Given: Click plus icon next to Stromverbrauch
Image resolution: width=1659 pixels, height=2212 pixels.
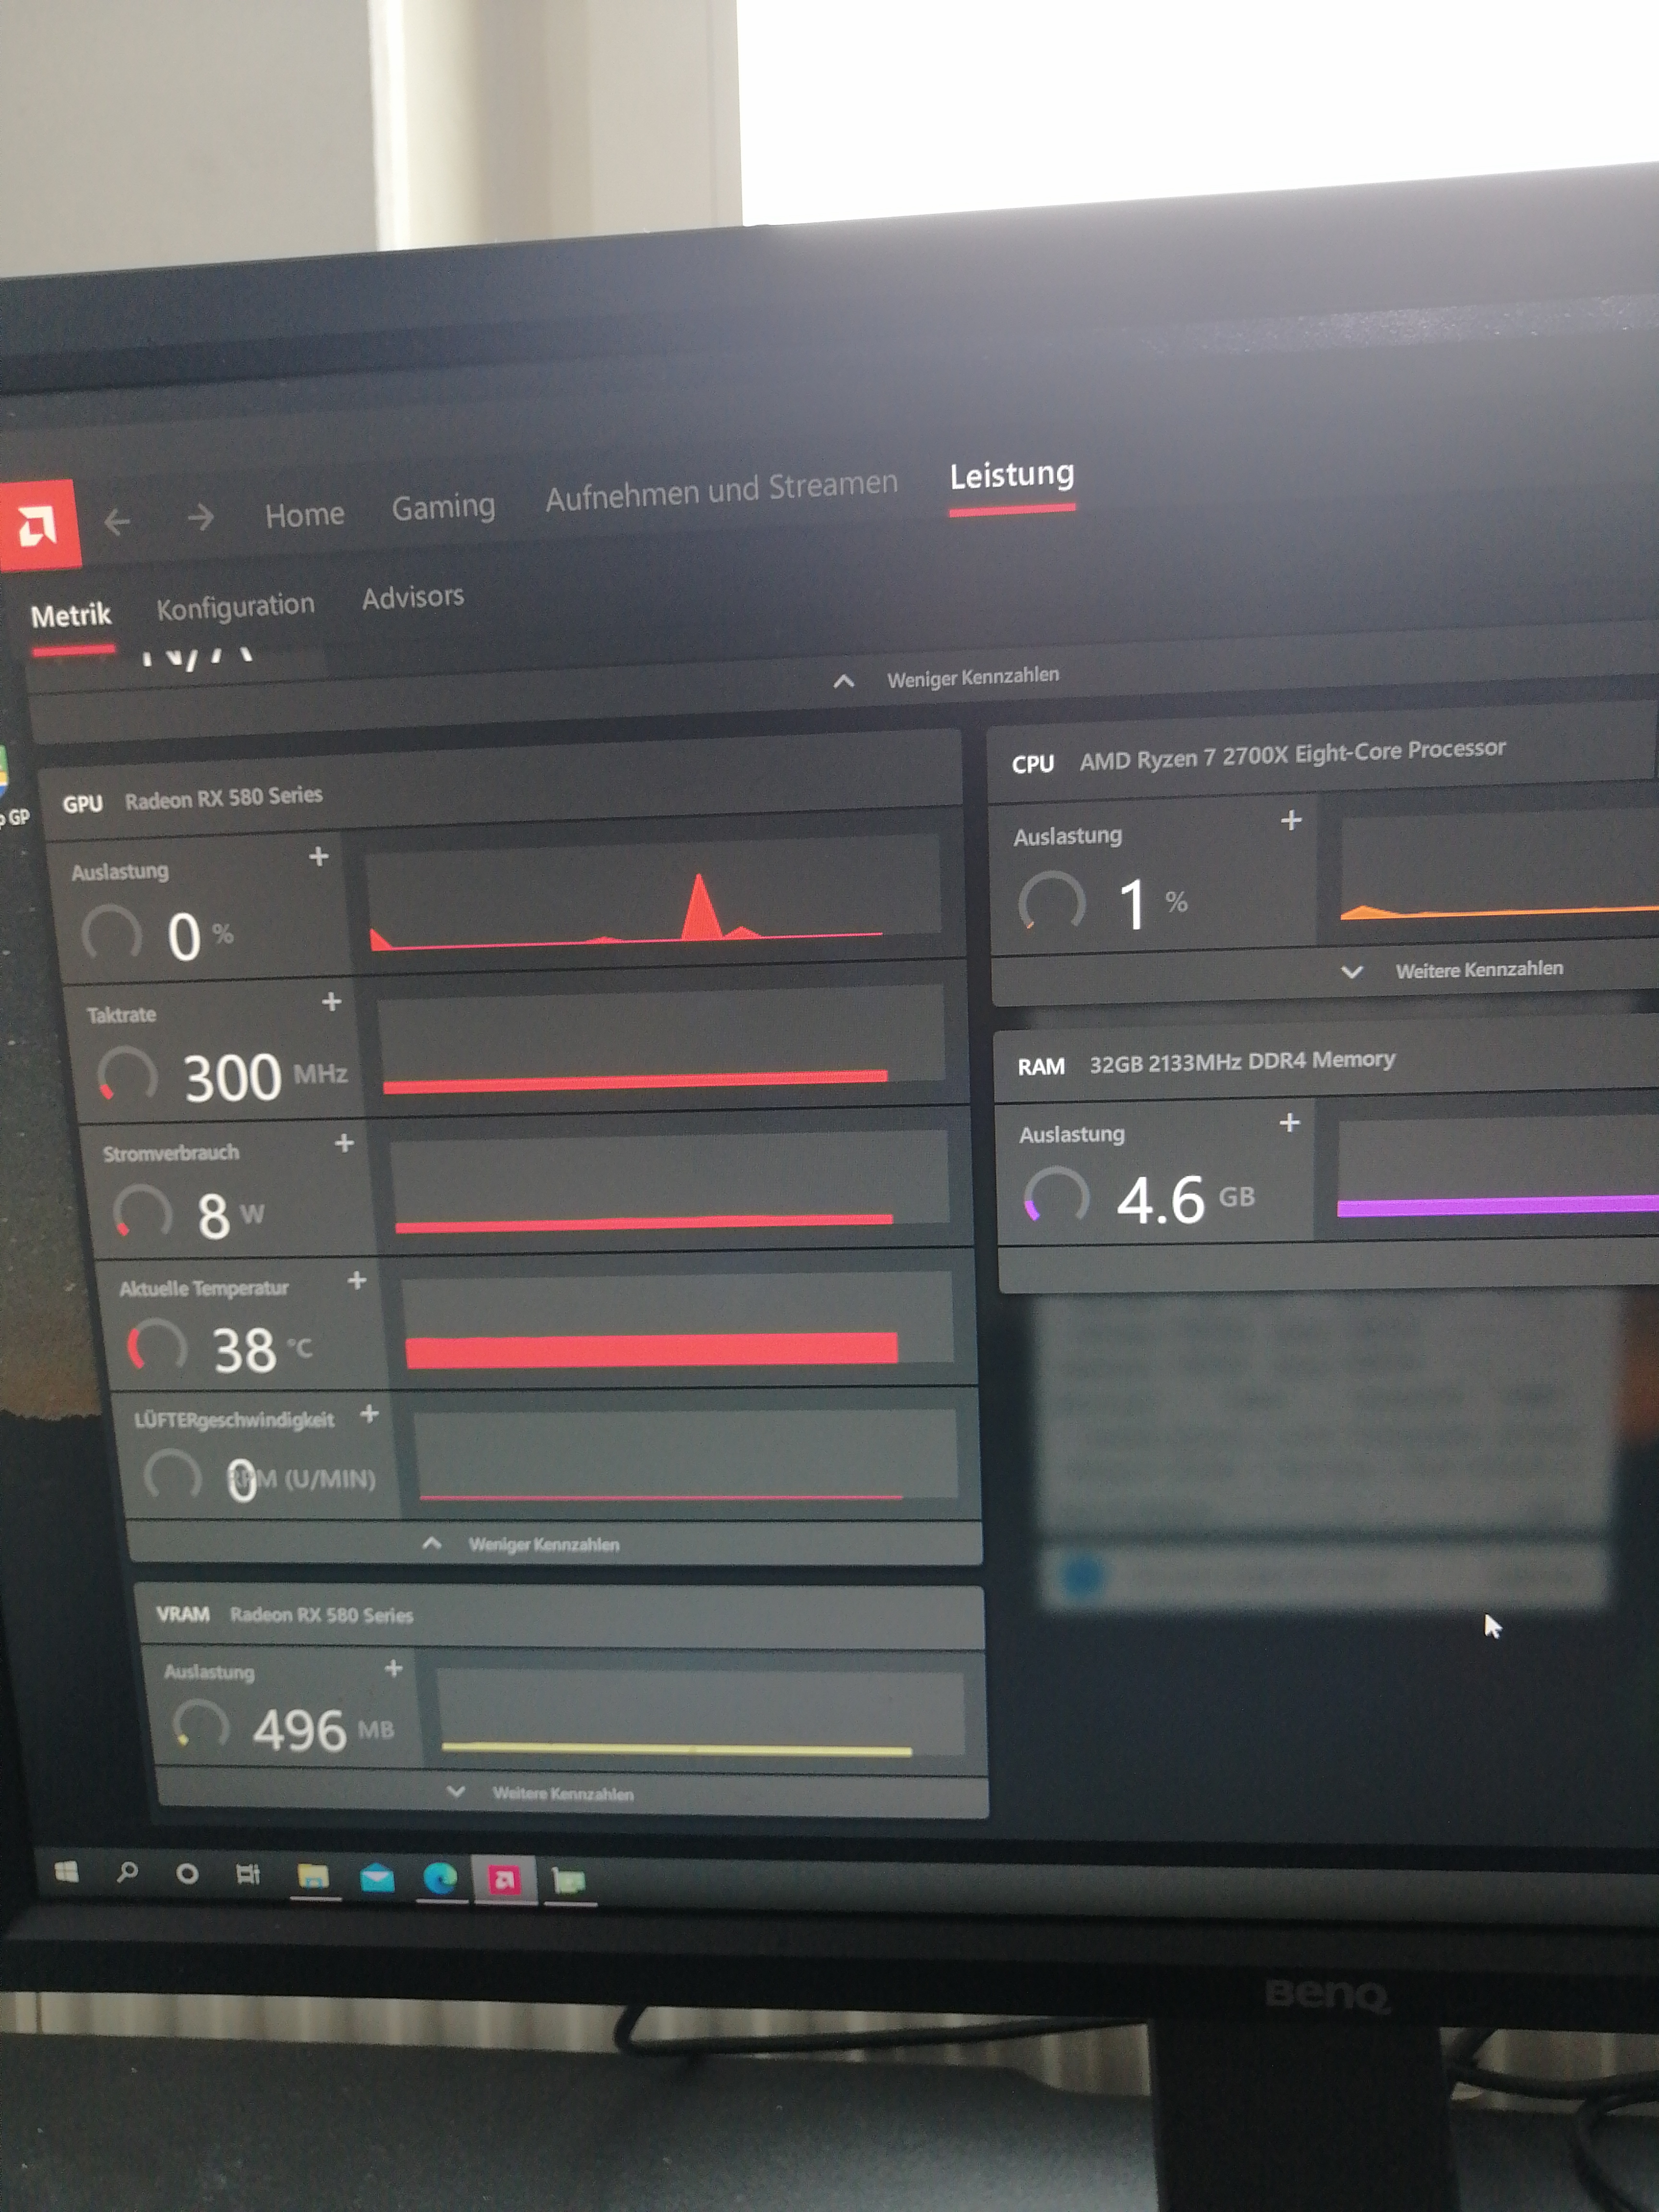Looking at the screenshot, I should pos(344,1142).
